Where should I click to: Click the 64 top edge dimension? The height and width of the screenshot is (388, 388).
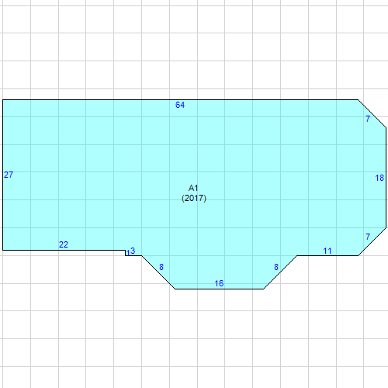pyautogui.click(x=180, y=105)
